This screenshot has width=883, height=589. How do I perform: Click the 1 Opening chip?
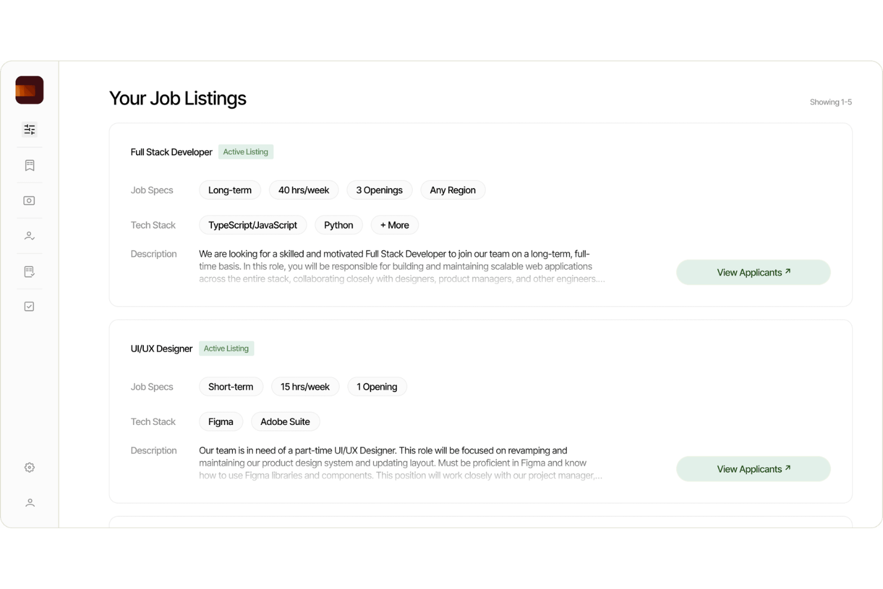tap(377, 387)
